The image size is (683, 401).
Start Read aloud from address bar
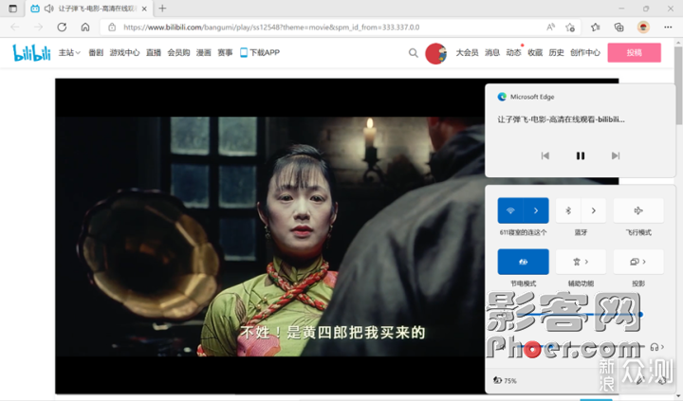[x=550, y=27]
